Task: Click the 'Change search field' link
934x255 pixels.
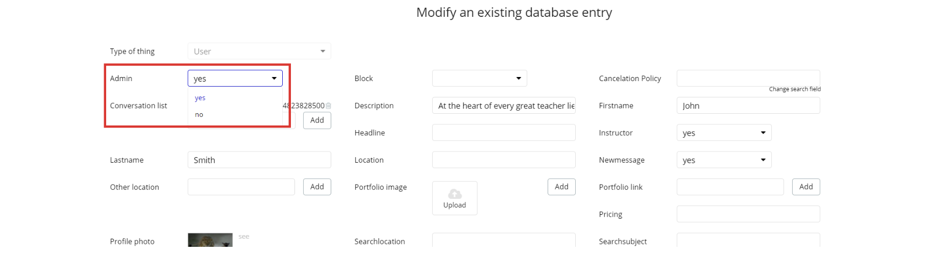Action: 795,89
